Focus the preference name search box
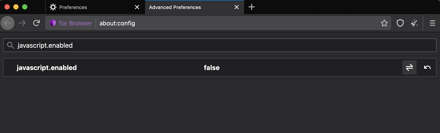 220,45
